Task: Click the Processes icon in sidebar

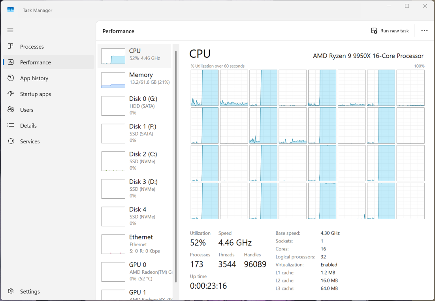Action: click(11, 46)
